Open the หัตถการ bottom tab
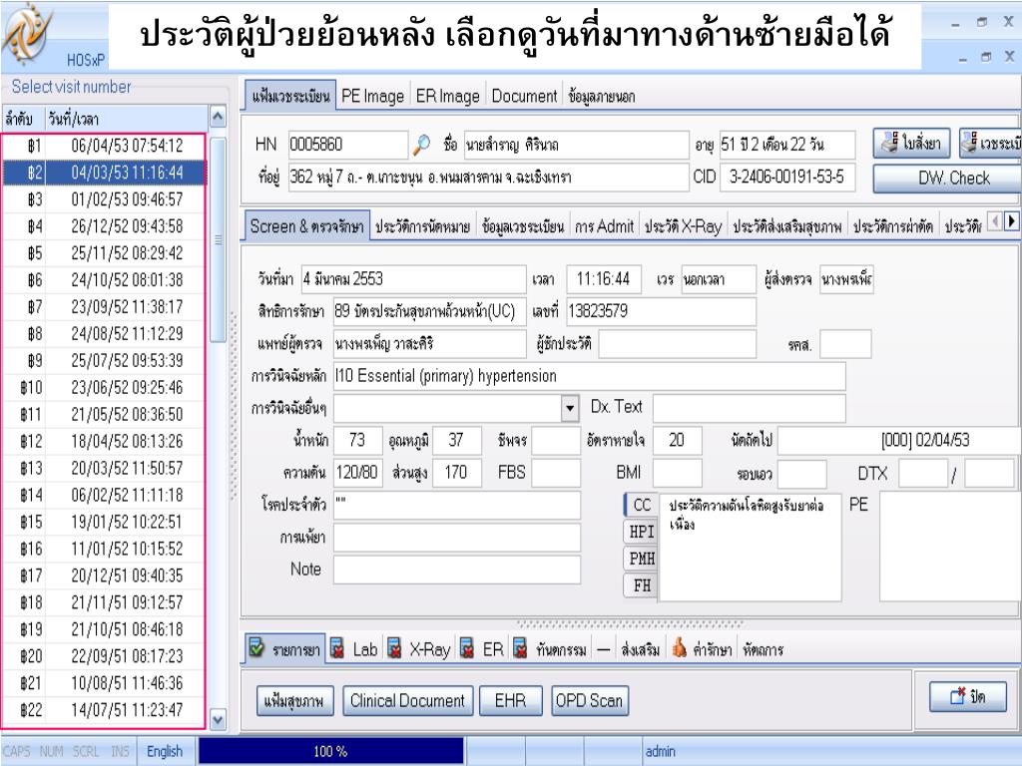This screenshot has width=1022, height=766. click(763, 649)
